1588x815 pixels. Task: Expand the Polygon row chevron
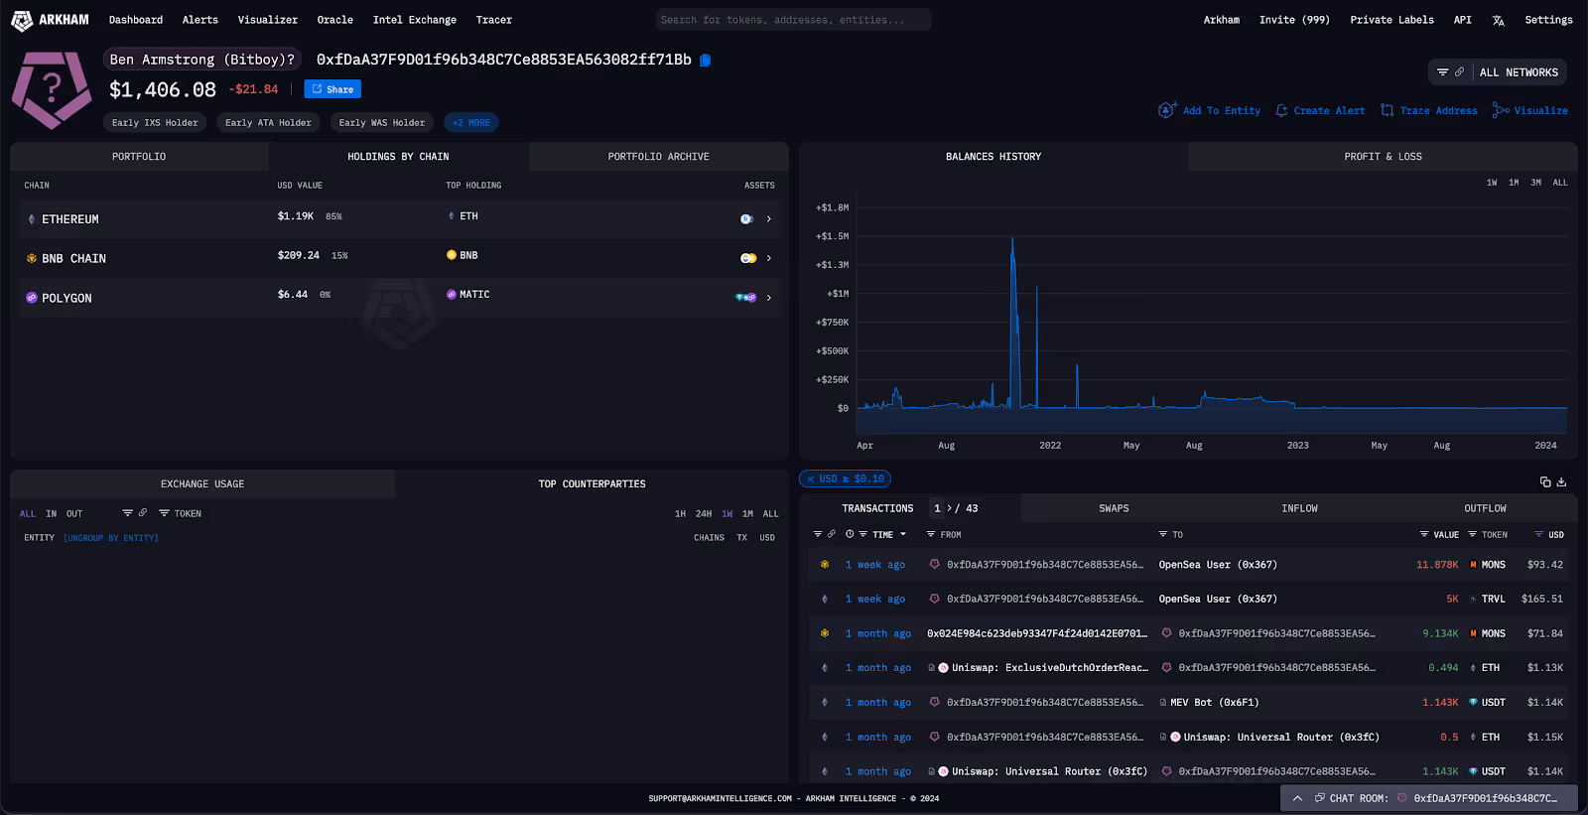[x=769, y=298]
